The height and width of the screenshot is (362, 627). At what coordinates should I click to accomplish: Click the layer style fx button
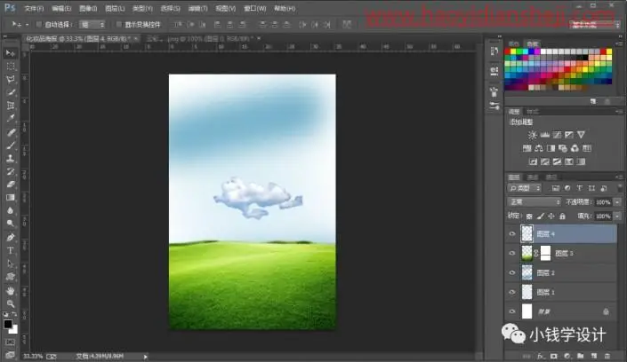point(541,356)
